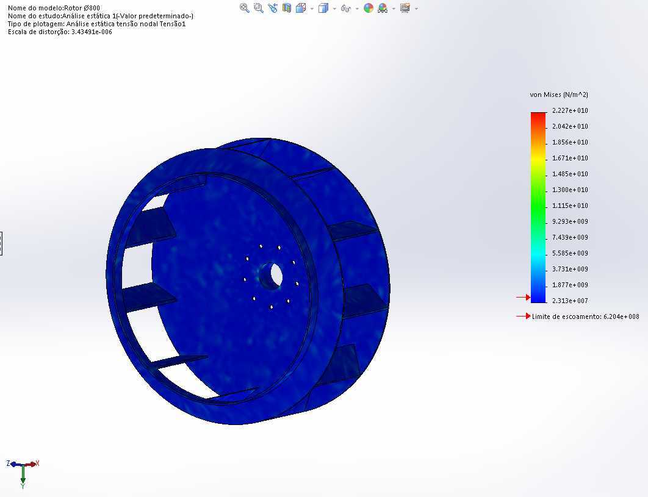The height and width of the screenshot is (497, 648).
Task: Click the Zoom to Fit magnifier icon
Action: click(244, 8)
